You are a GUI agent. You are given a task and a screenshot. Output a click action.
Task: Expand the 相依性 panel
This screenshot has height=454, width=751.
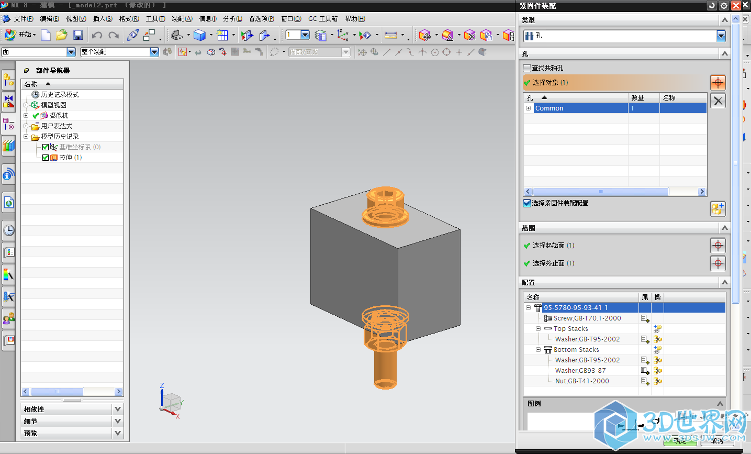pos(118,409)
